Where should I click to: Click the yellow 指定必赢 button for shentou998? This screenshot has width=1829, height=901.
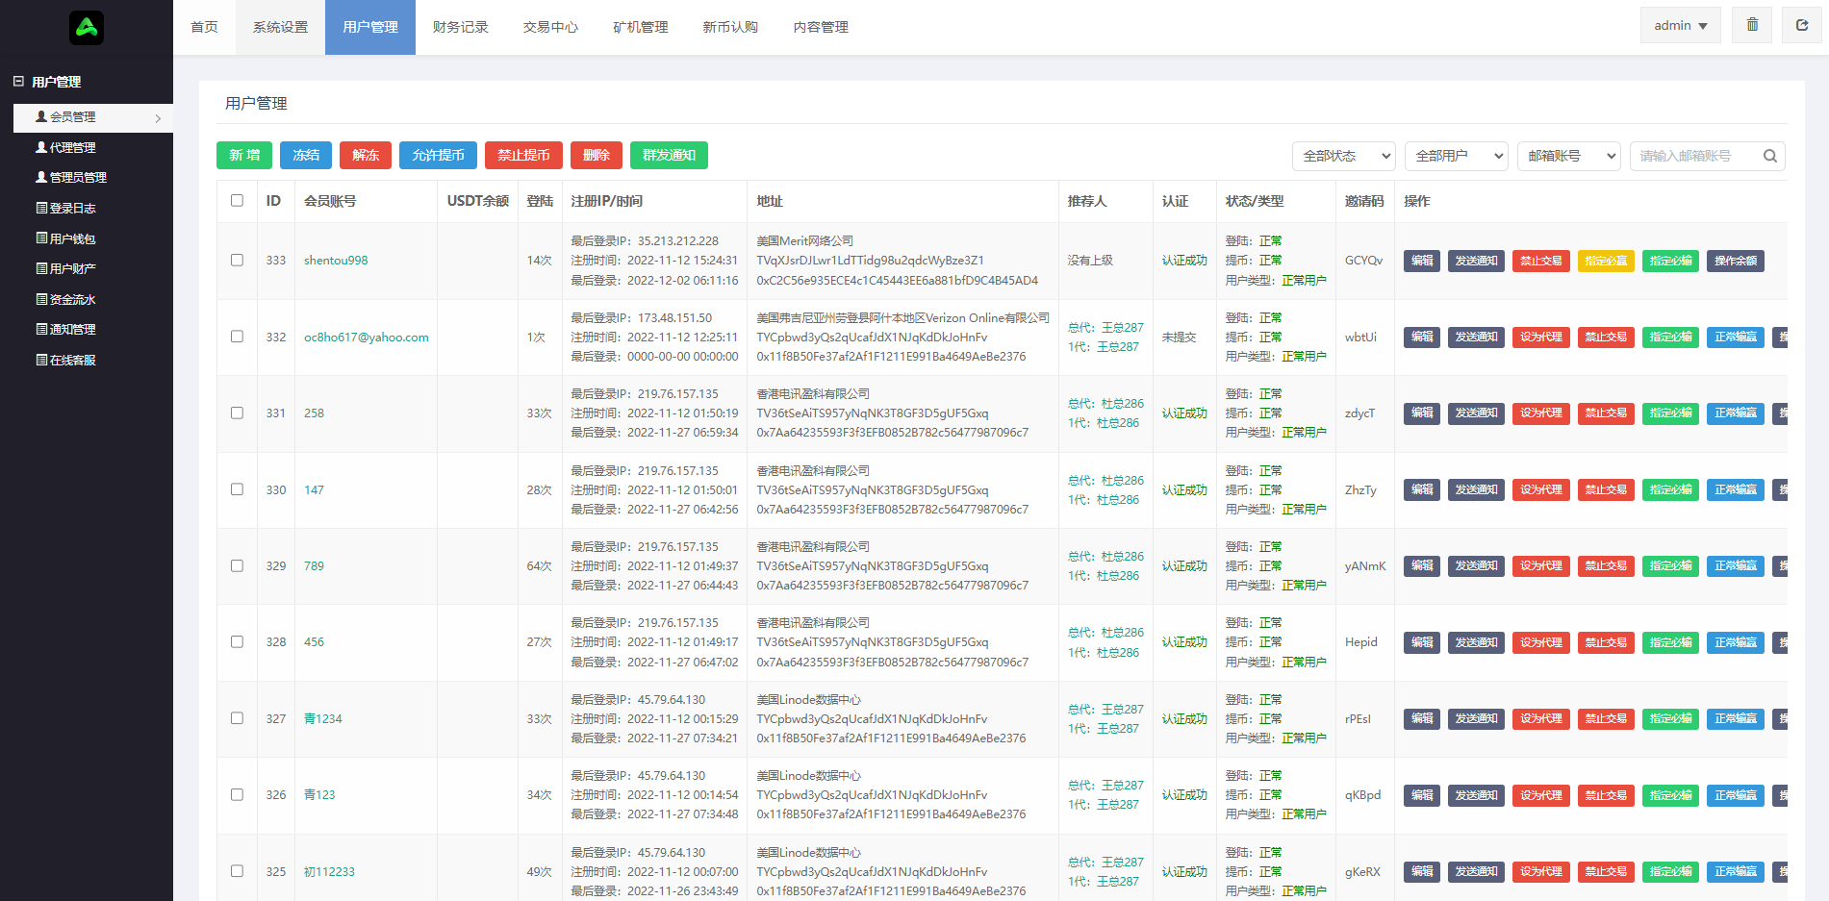(1606, 261)
